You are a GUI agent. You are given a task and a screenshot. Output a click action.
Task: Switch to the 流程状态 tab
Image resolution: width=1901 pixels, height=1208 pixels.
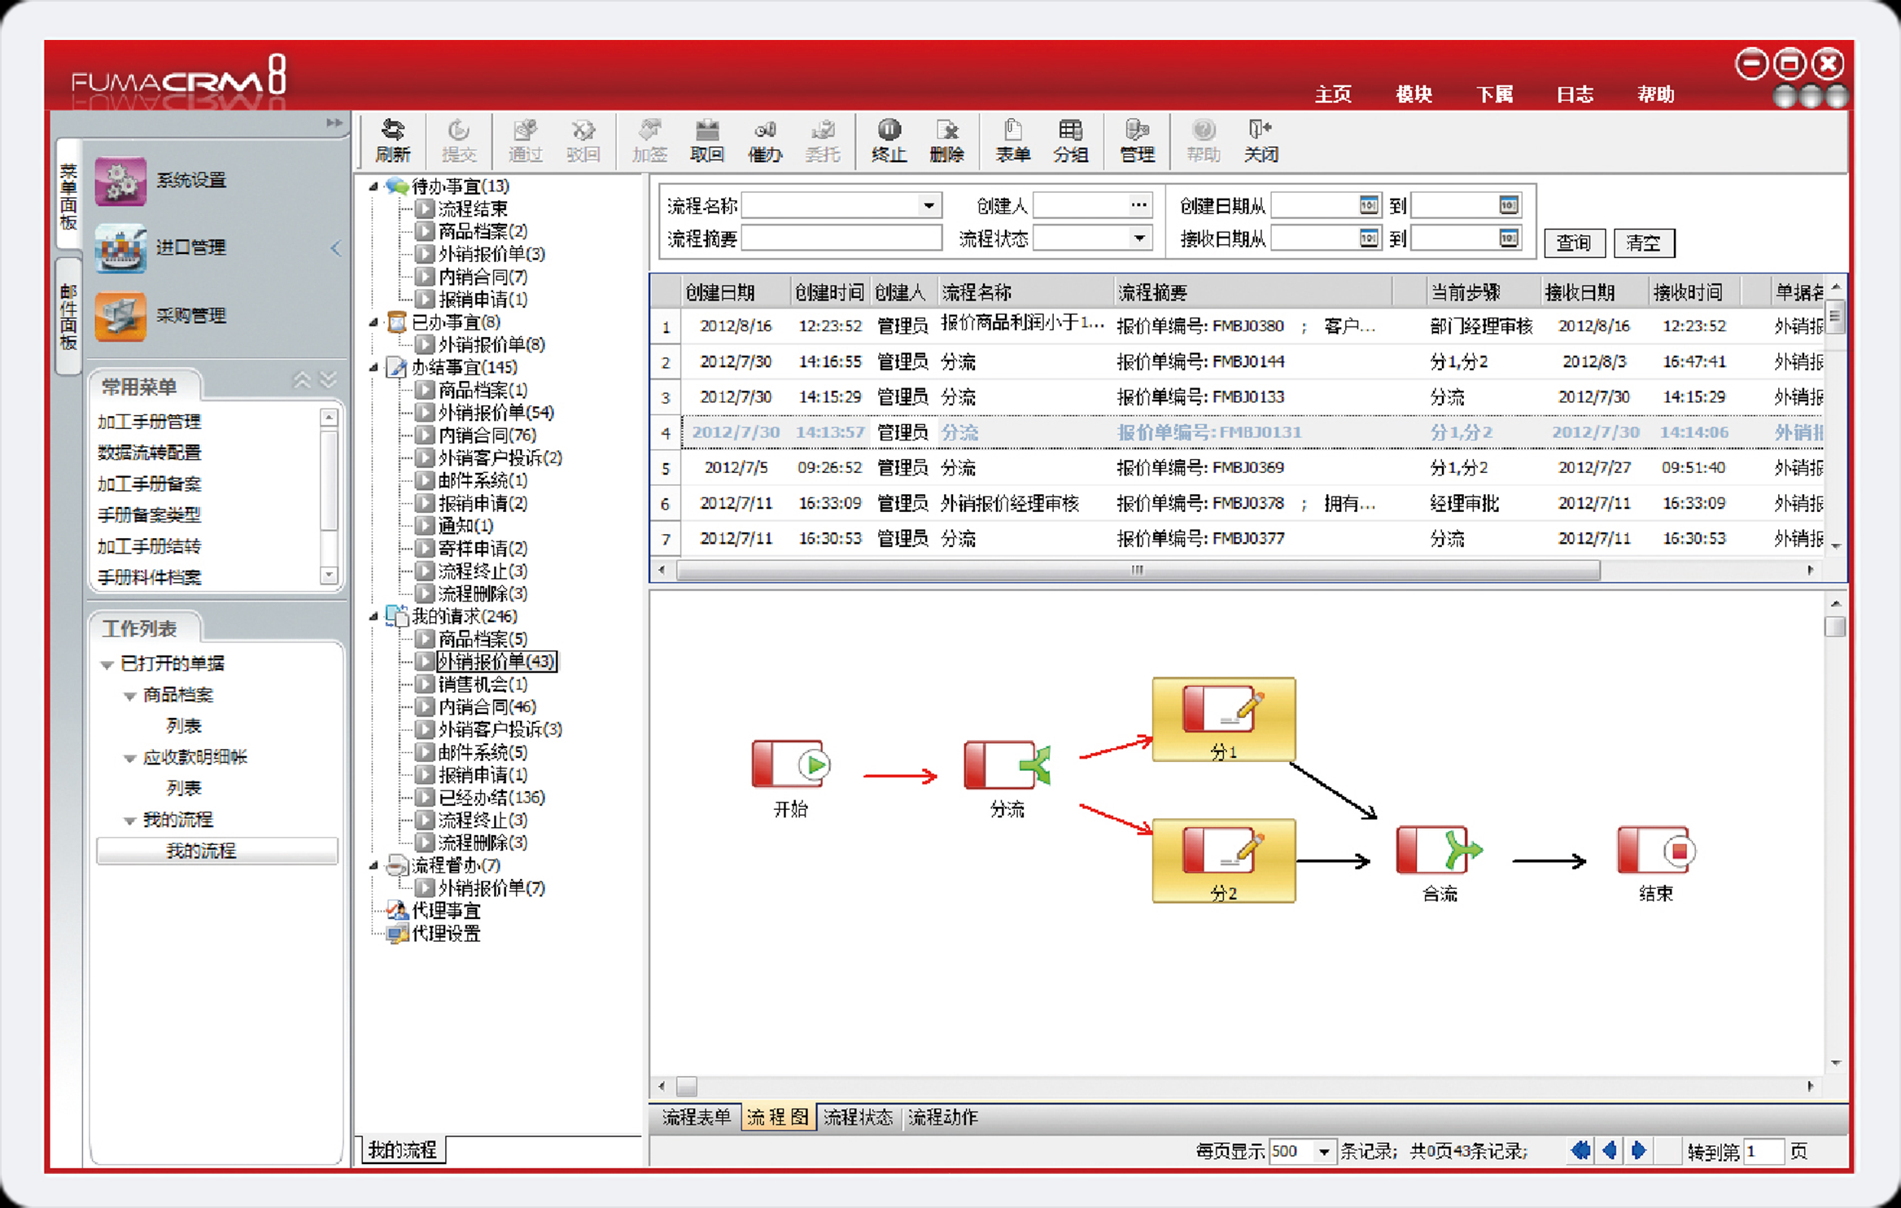tap(858, 1117)
